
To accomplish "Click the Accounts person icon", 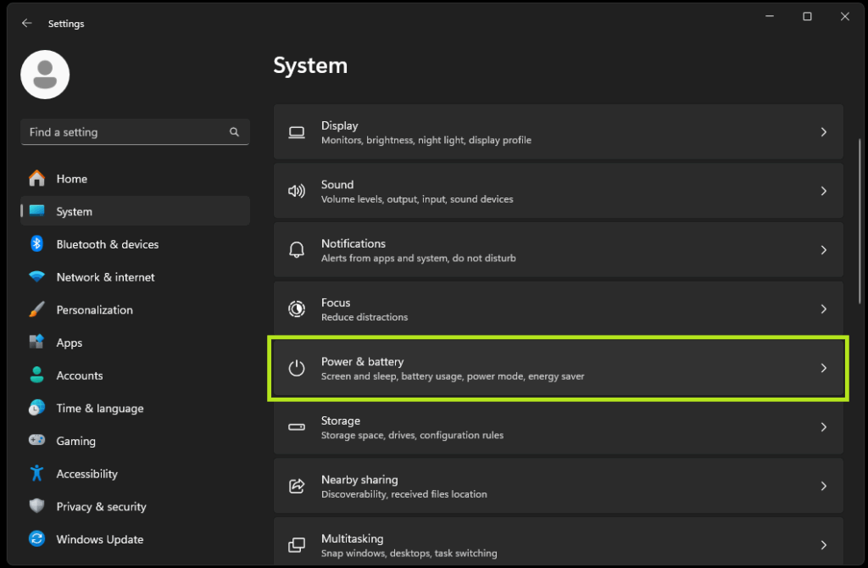I will click(x=37, y=375).
